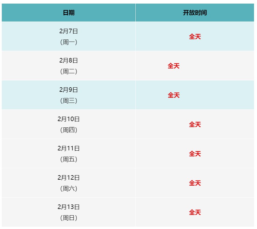Click 全天 in the 2月11日 row
The height and width of the screenshot is (229, 257).
point(195,154)
